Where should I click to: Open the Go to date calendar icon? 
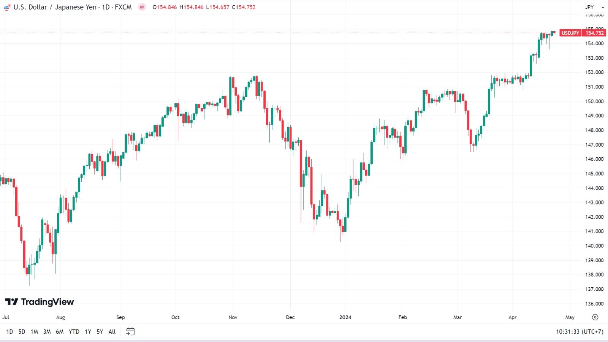click(x=130, y=331)
